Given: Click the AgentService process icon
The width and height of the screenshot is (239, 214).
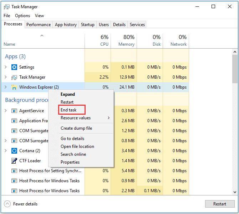Looking at the screenshot, I should coord(14,111).
